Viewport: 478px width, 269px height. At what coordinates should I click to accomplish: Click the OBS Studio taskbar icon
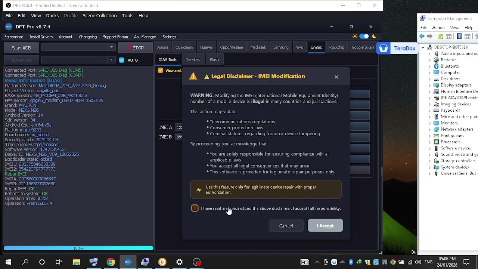pyautogui.click(x=197, y=262)
